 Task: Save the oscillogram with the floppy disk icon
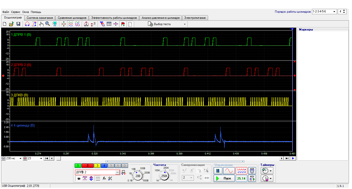18,24
